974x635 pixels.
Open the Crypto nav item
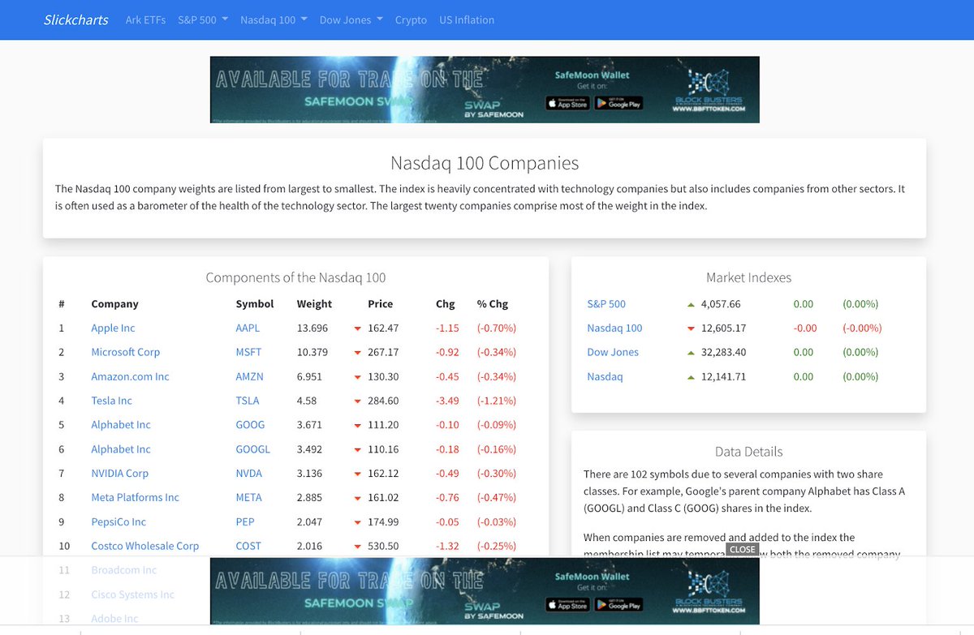pos(411,19)
